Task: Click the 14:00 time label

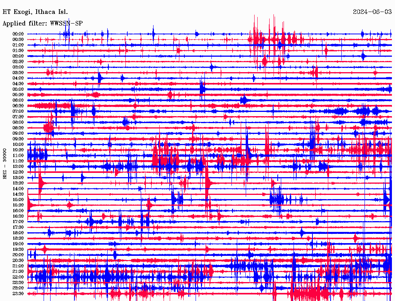Action: (18, 189)
